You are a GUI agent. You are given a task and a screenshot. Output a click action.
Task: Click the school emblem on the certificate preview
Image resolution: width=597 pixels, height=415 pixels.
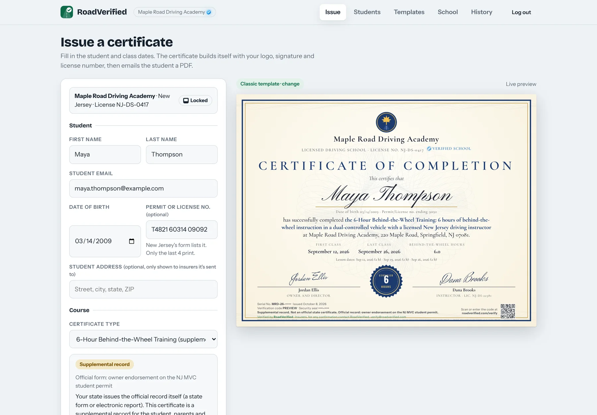click(386, 122)
